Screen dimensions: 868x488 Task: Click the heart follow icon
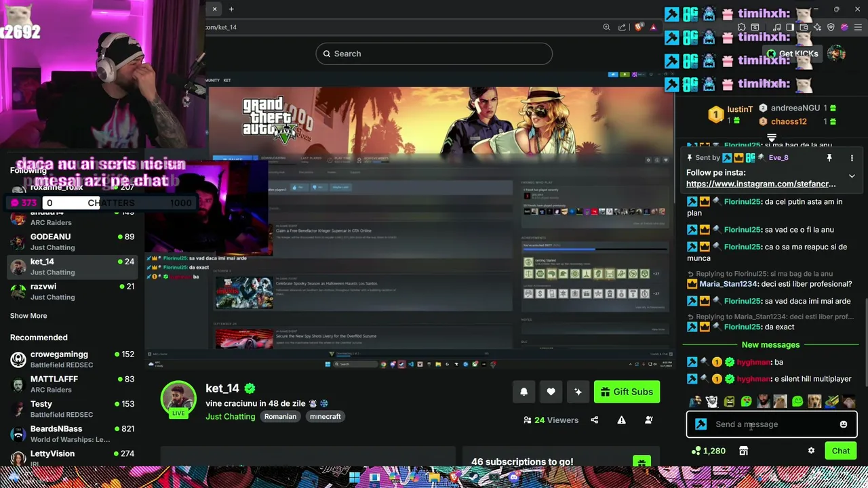click(x=551, y=392)
